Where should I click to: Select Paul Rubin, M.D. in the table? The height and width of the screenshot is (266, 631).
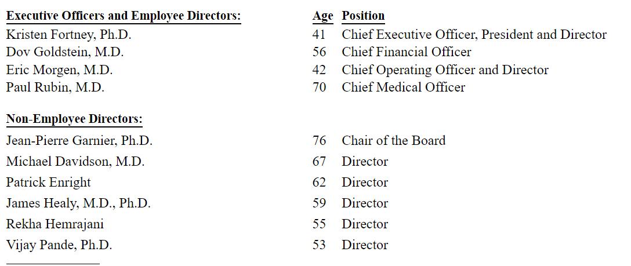[55, 88]
